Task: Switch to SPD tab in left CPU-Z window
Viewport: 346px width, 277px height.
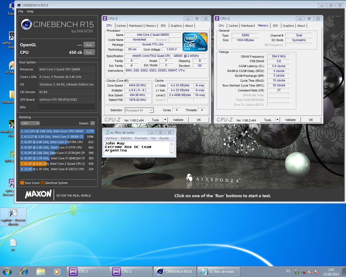Action: coord(163,26)
